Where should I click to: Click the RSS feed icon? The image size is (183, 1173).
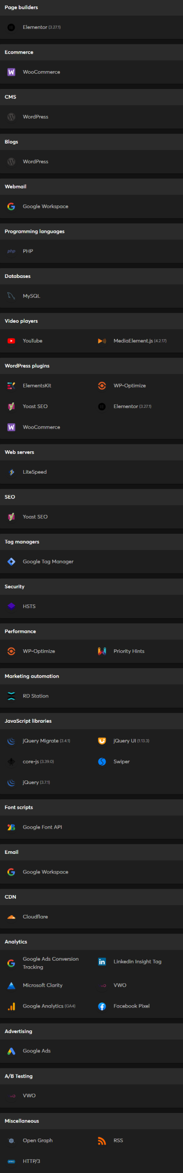pos(102,1140)
